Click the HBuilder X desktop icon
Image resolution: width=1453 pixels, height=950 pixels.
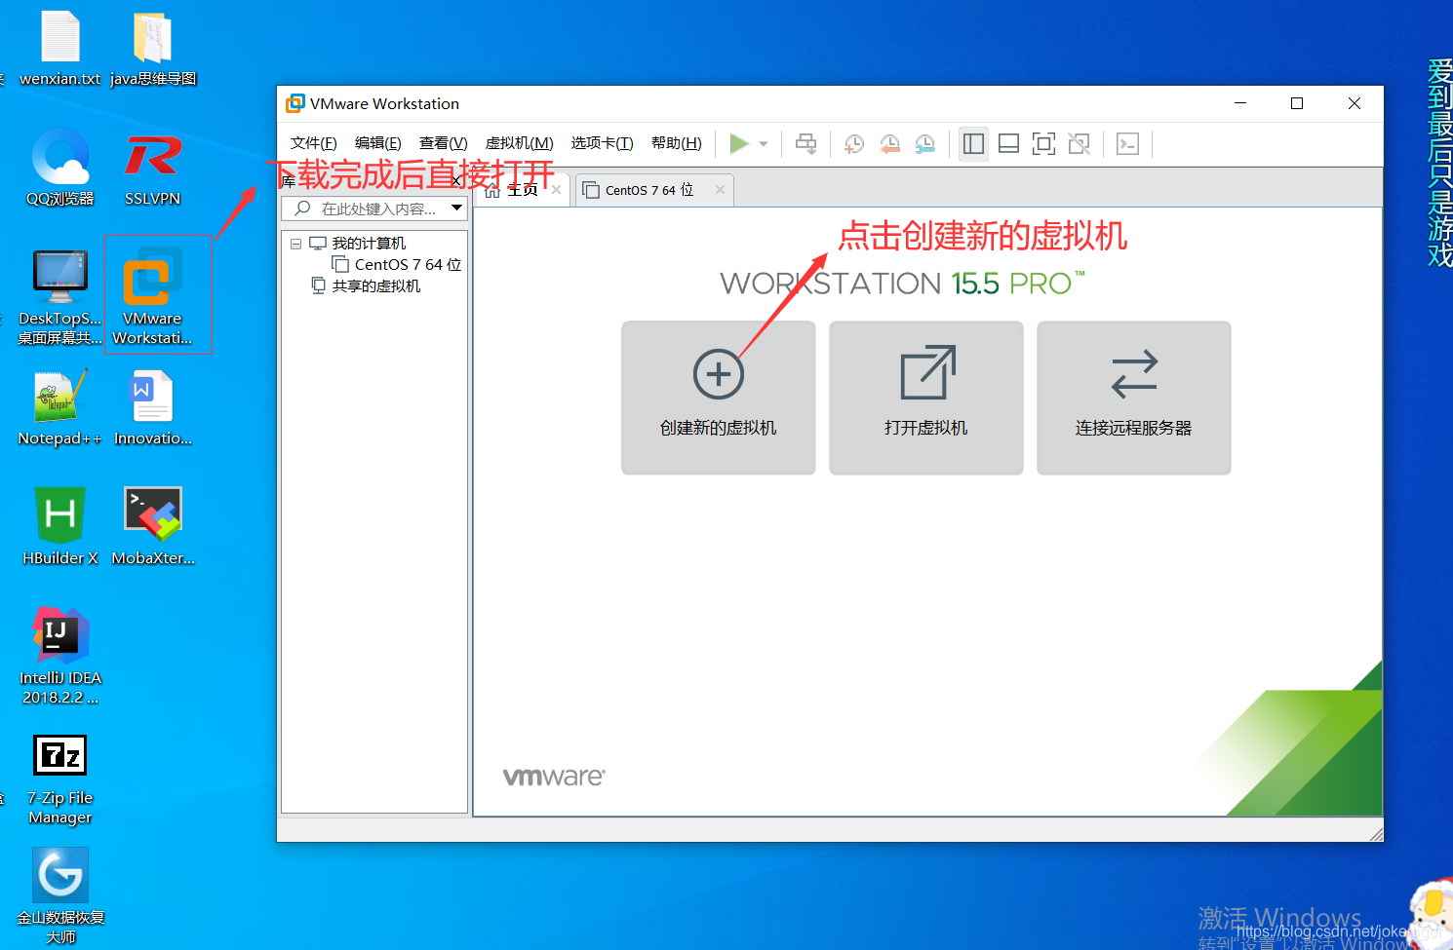click(60, 526)
